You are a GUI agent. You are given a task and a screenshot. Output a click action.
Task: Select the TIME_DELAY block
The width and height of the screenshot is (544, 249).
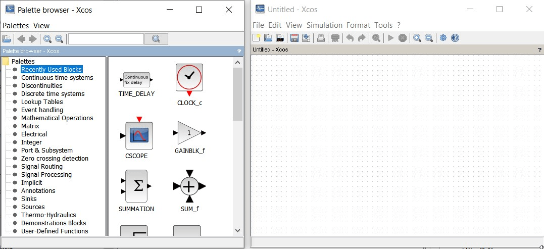[137, 84]
